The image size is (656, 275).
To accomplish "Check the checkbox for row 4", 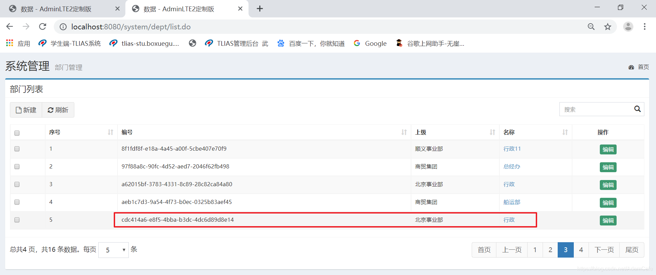I will [x=17, y=202].
